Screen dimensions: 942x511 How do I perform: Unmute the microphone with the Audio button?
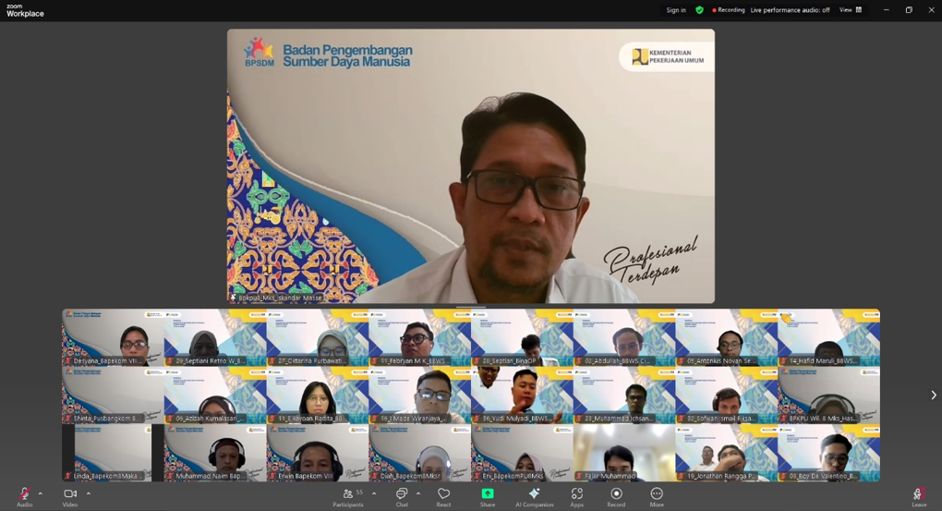[25, 496]
